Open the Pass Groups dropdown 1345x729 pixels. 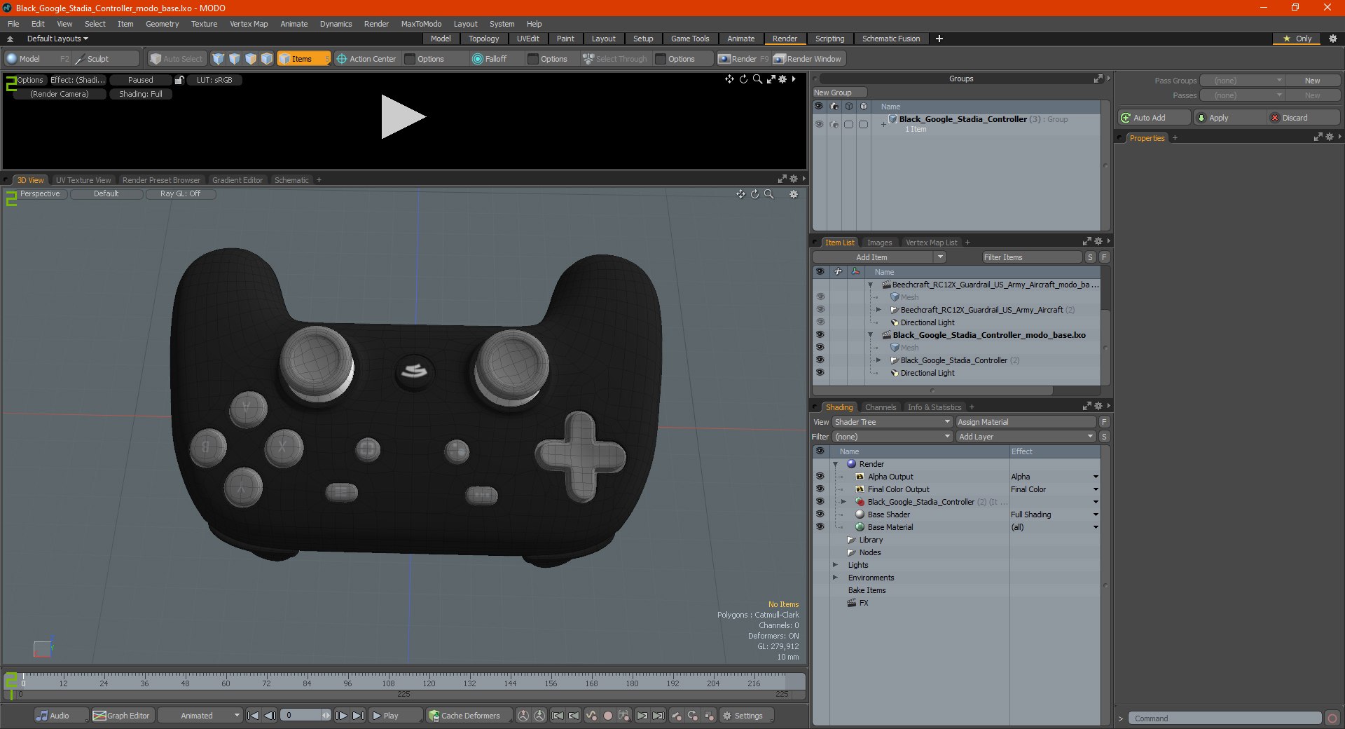coord(1242,81)
